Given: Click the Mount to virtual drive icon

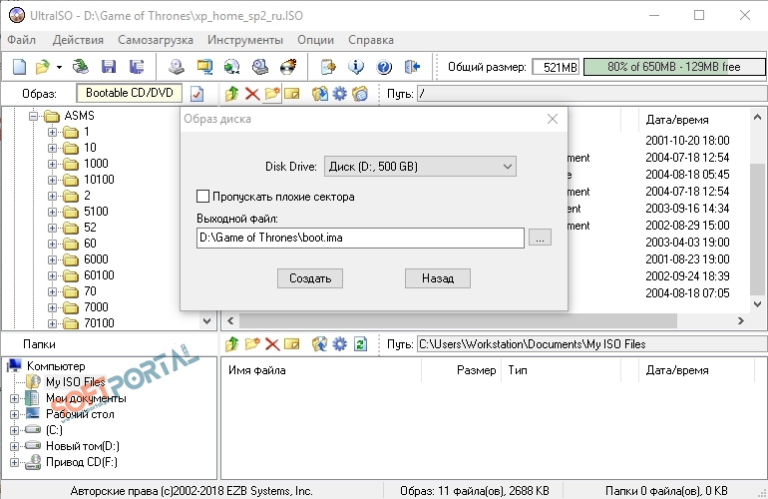Looking at the screenshot, I should tap(260, 66).
